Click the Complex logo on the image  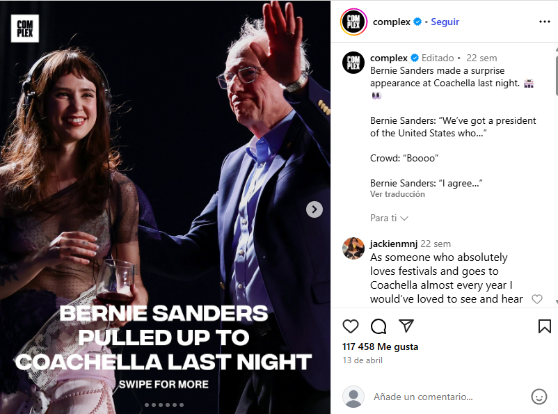tap(25, 29)
